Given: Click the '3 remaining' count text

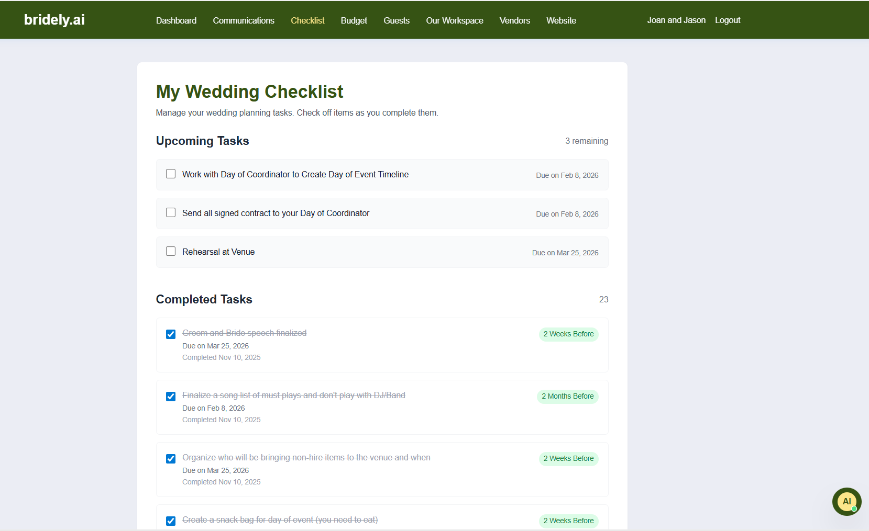Looking at the screenshot, I should click(x=587, y=141).
